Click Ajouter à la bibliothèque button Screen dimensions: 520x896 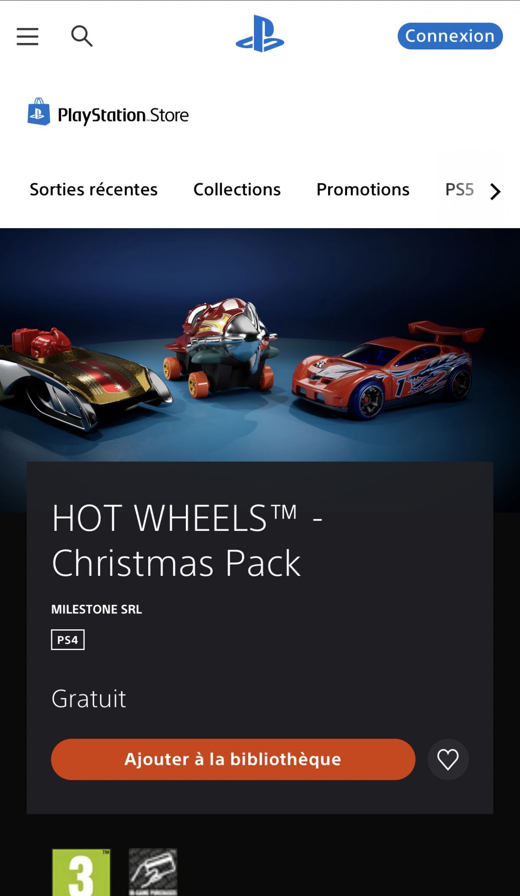233,759
